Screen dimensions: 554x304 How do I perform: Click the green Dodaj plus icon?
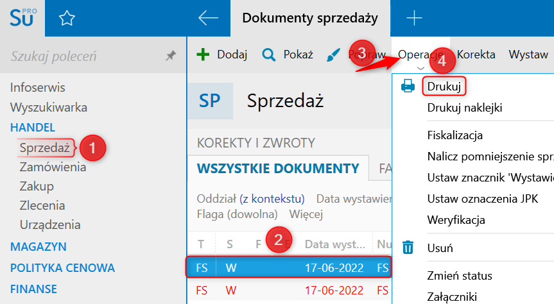[203, 55]
